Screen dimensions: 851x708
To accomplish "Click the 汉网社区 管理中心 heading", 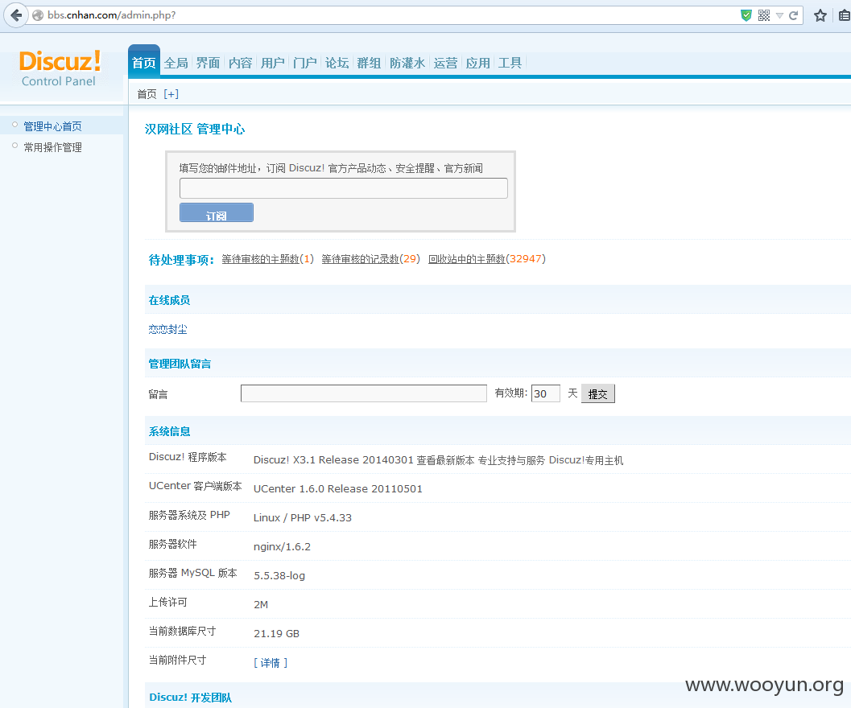I will [x=195, y=129].
